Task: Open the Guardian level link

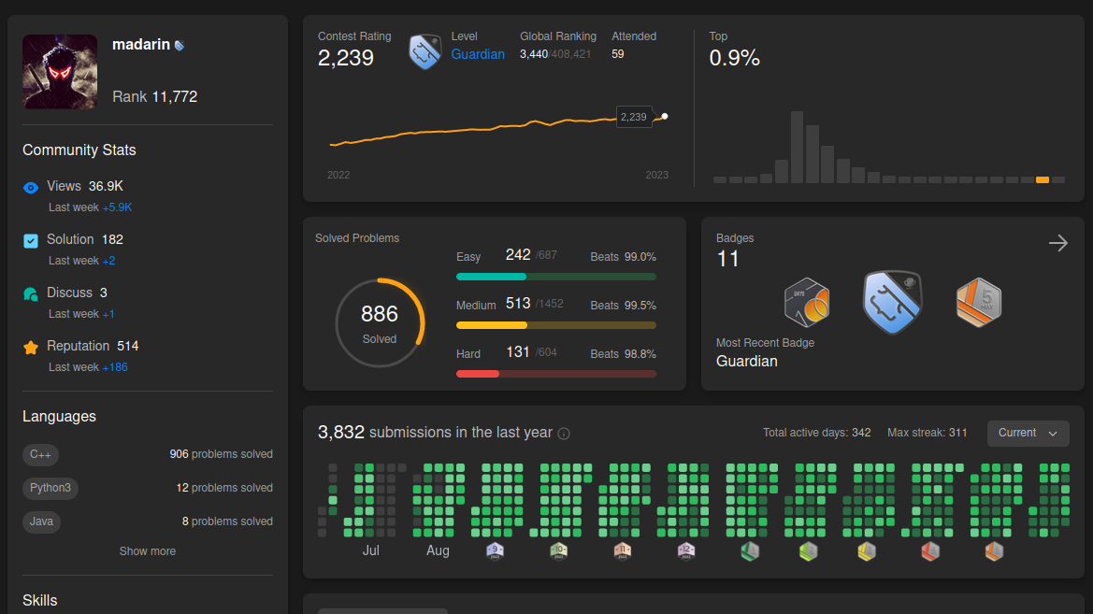Action: pyautogui.click(x=478, y=54)
